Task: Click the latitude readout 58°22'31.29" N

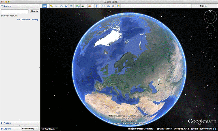Action: pyautogui.click(x=164, y=129)
